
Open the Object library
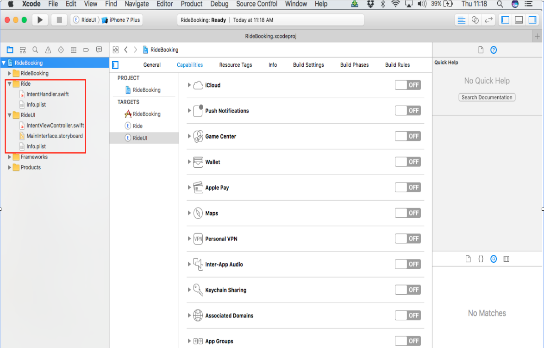[494, 259]
